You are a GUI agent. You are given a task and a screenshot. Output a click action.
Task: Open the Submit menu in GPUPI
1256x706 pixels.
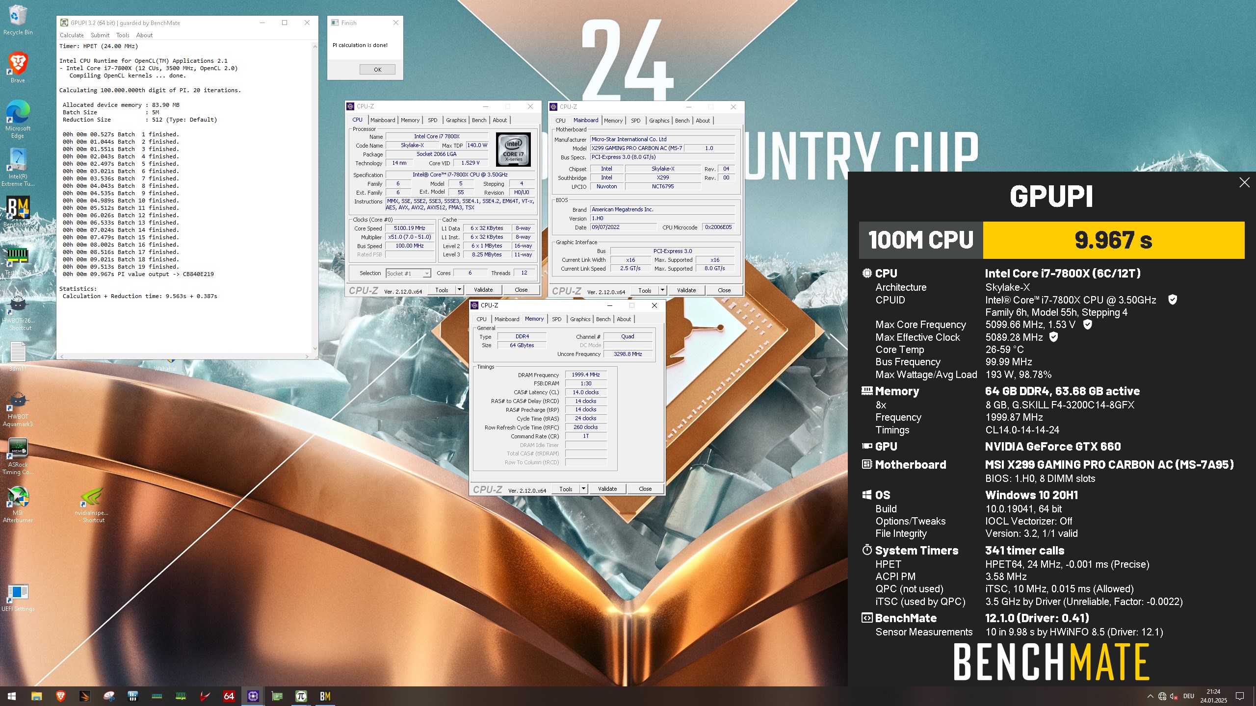[100, 35]
